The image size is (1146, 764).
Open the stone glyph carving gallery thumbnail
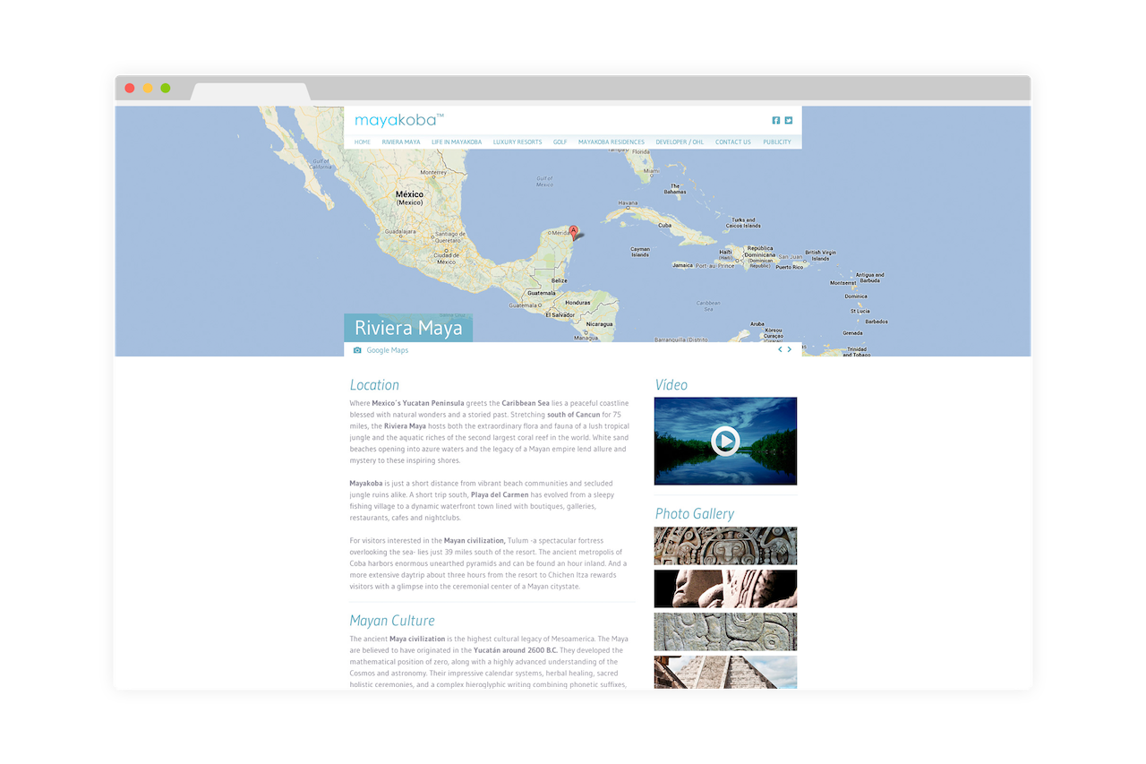[x=725, y=631]
